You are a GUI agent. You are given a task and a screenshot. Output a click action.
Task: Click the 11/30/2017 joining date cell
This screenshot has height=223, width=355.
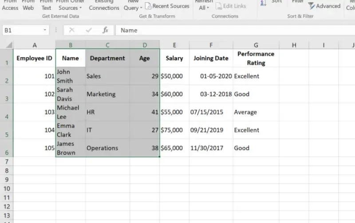pos(211,148)
